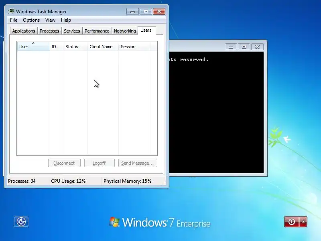Click the Task Manager title bar icon
Image resolution: width=321 pixels, height=241 pixels.
(x=11, y=11)
